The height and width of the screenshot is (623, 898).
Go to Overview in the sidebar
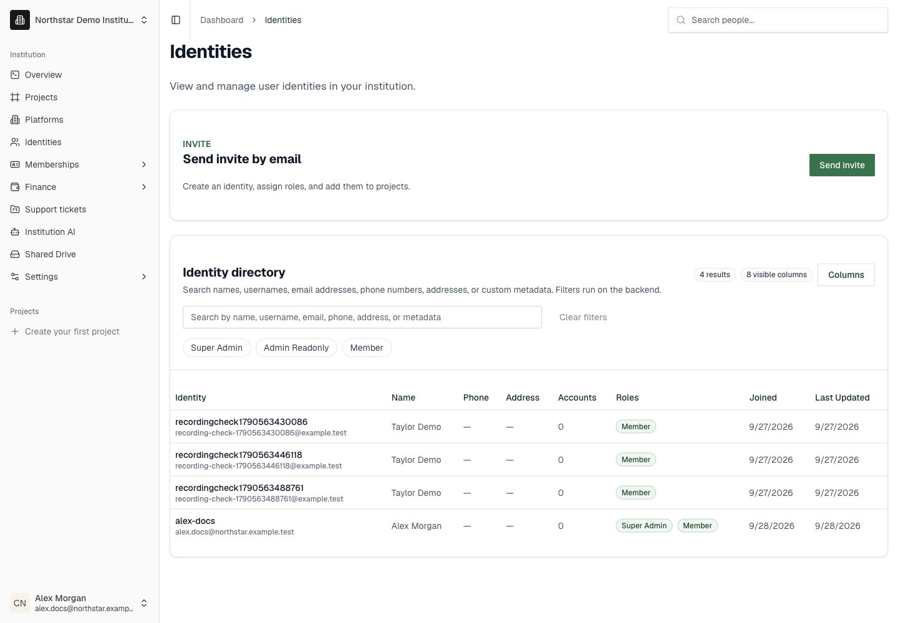click(x=80, y=75)
